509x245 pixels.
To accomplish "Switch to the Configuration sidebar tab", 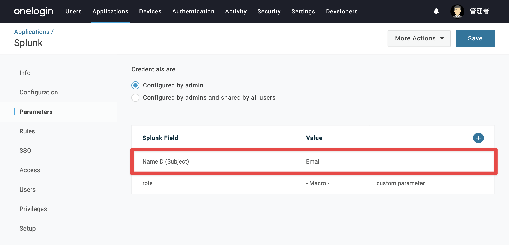I will tap(39, 92).
